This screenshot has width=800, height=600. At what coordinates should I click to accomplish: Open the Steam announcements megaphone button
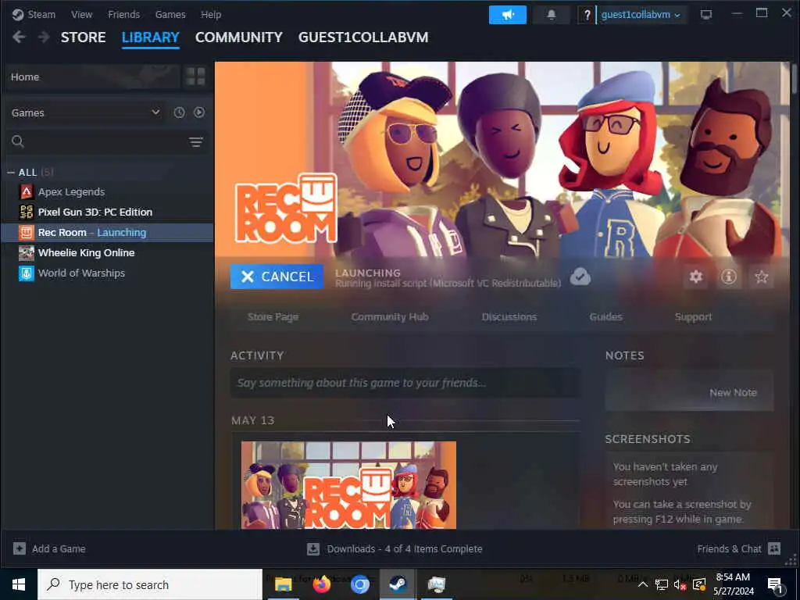tap(508, 15)
